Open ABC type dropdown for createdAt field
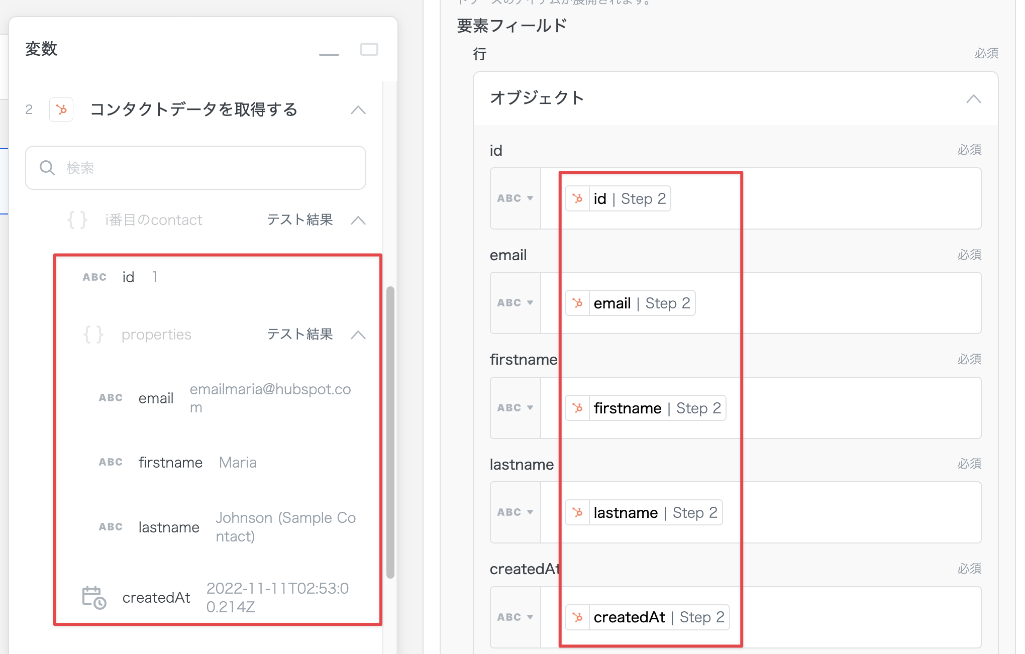 (515, 617)
